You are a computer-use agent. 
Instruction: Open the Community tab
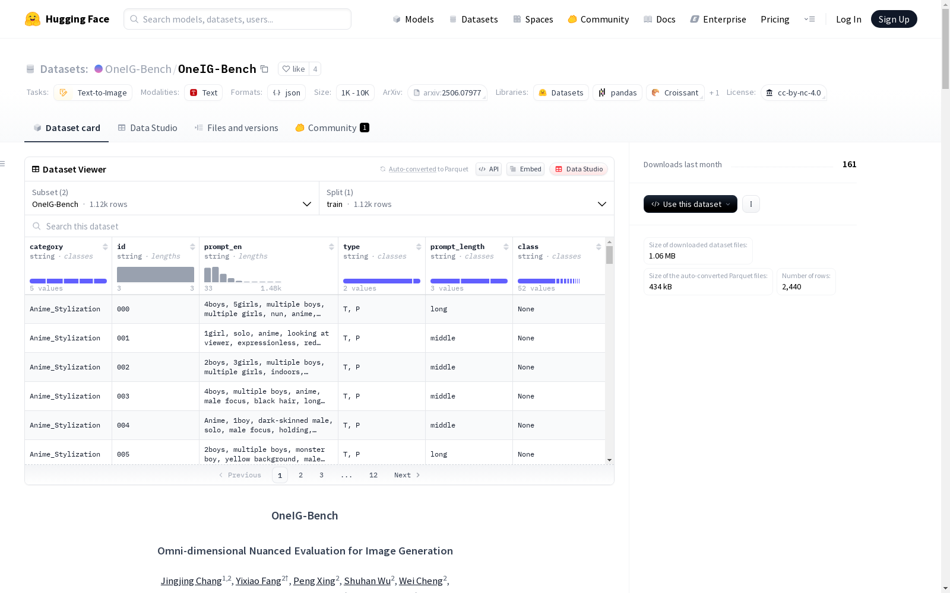[331, 127]
